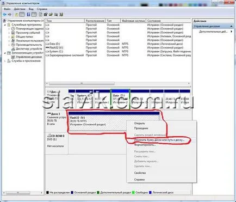Click the Управление компьютером root node icon
The image size is (236, 202).
click(5, 21)
